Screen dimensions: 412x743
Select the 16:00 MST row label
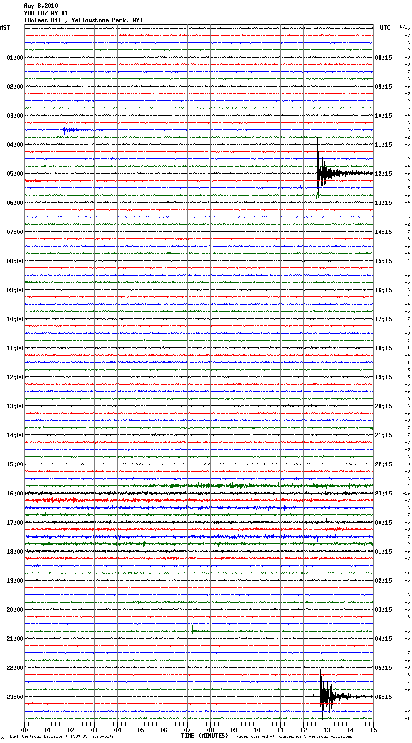coord(15,494)
